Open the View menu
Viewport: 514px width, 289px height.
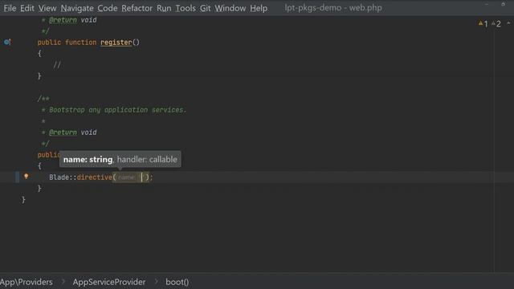[47, 8]
